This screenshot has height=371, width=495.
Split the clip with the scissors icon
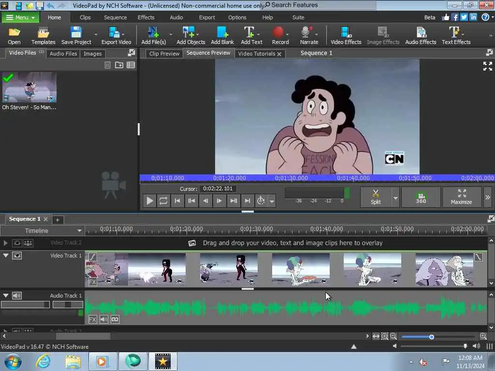click(x=376, y=197)
